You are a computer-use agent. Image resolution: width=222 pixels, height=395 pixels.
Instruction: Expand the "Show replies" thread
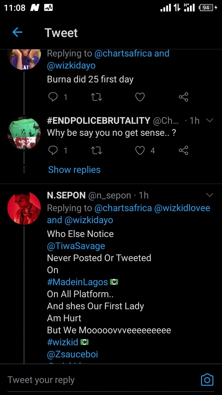74,170
